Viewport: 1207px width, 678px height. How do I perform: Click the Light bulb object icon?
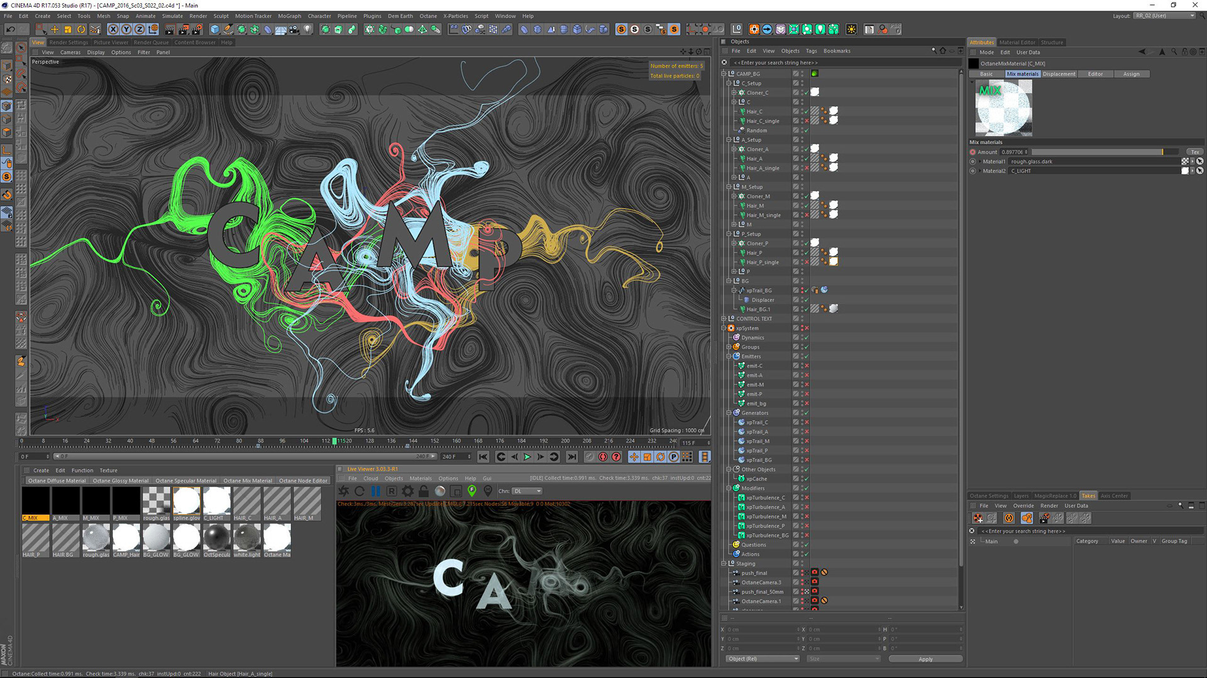[307, 30]
